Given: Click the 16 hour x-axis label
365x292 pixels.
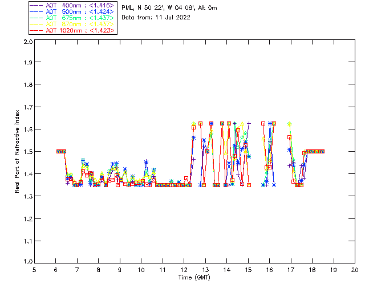Looking at the screenshot, I should pos(269,270).
